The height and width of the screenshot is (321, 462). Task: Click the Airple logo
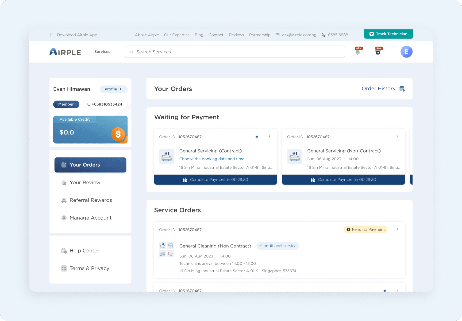[x=65, y=52]
